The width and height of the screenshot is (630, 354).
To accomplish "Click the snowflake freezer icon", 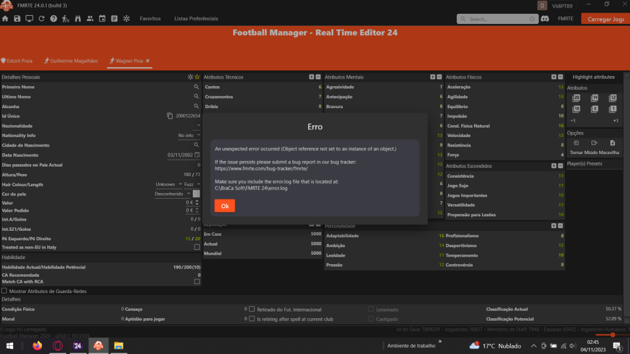I will [x=127, y=18].
